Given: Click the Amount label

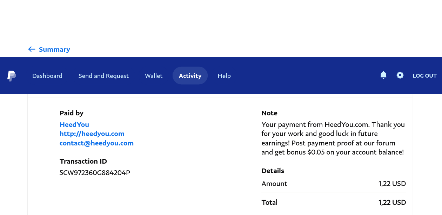Looking at the screenshot, I should click(274, 184).
